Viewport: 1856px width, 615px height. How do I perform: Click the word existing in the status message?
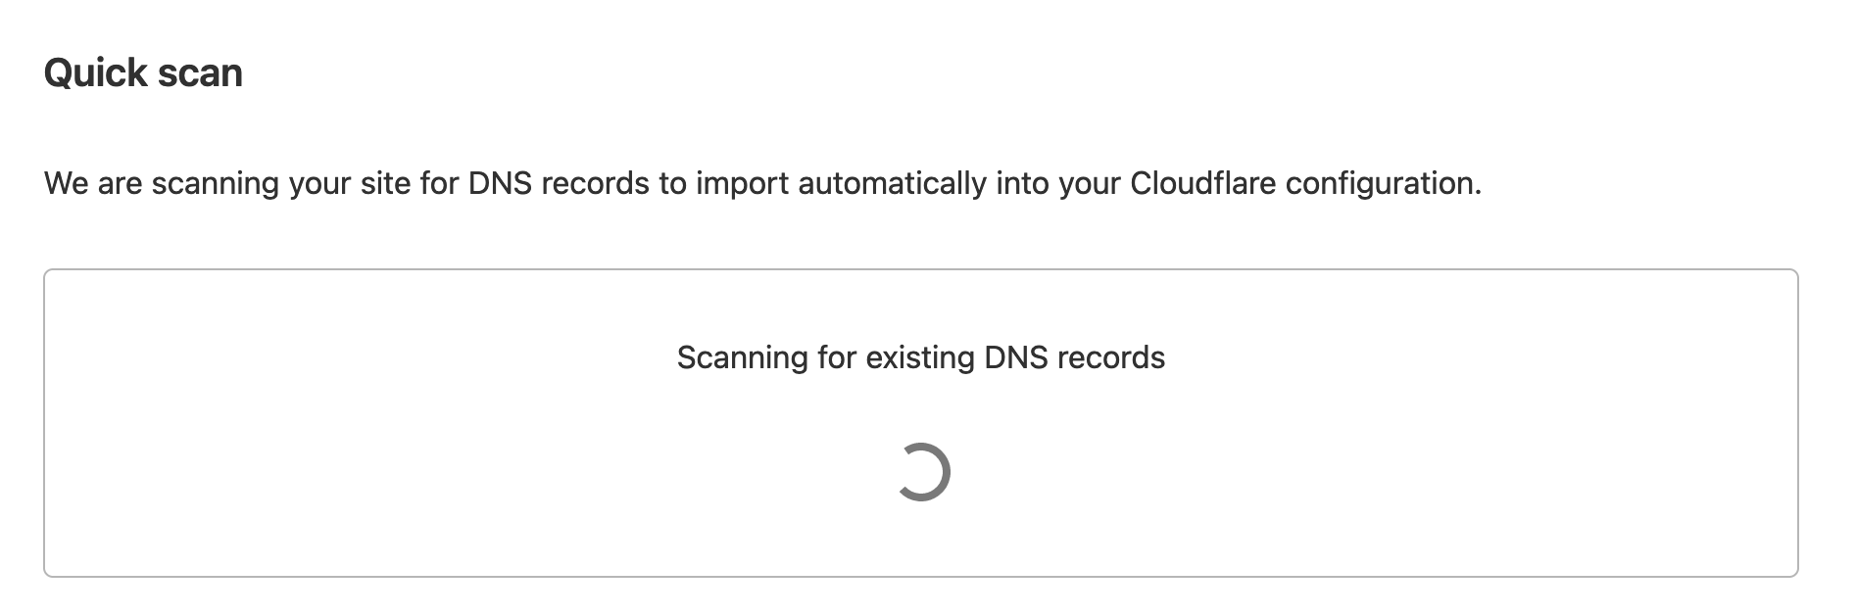coord(920,358)
